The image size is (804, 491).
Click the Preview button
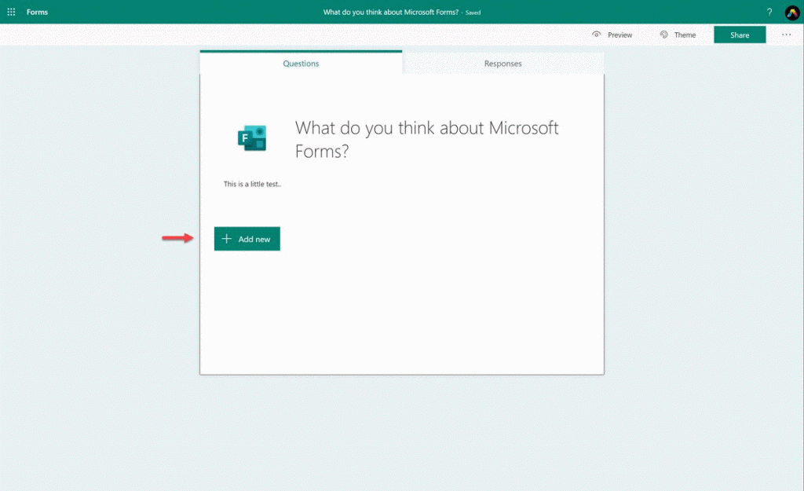(612, 35)
